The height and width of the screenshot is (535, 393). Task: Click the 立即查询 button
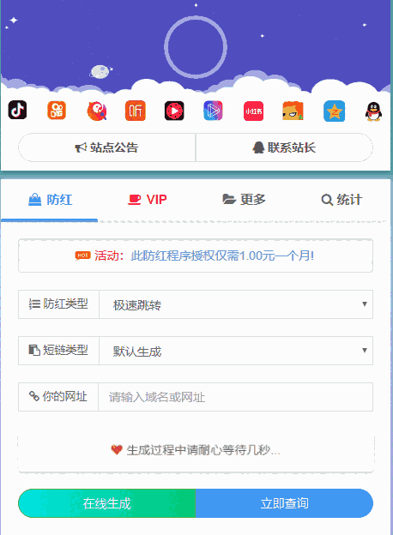(x=284, y=503)
